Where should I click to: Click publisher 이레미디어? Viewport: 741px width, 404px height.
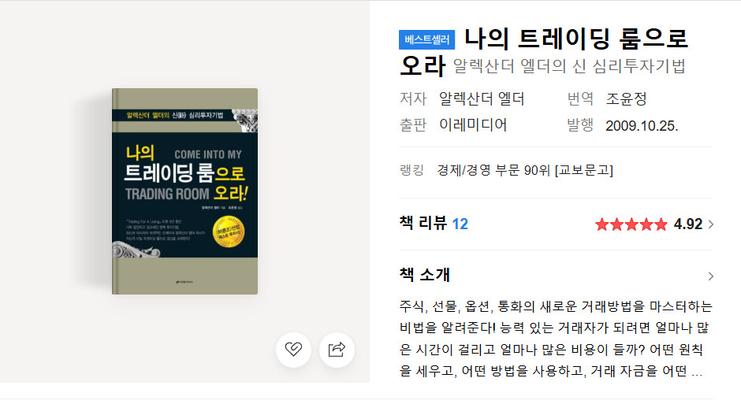point(473,125)
